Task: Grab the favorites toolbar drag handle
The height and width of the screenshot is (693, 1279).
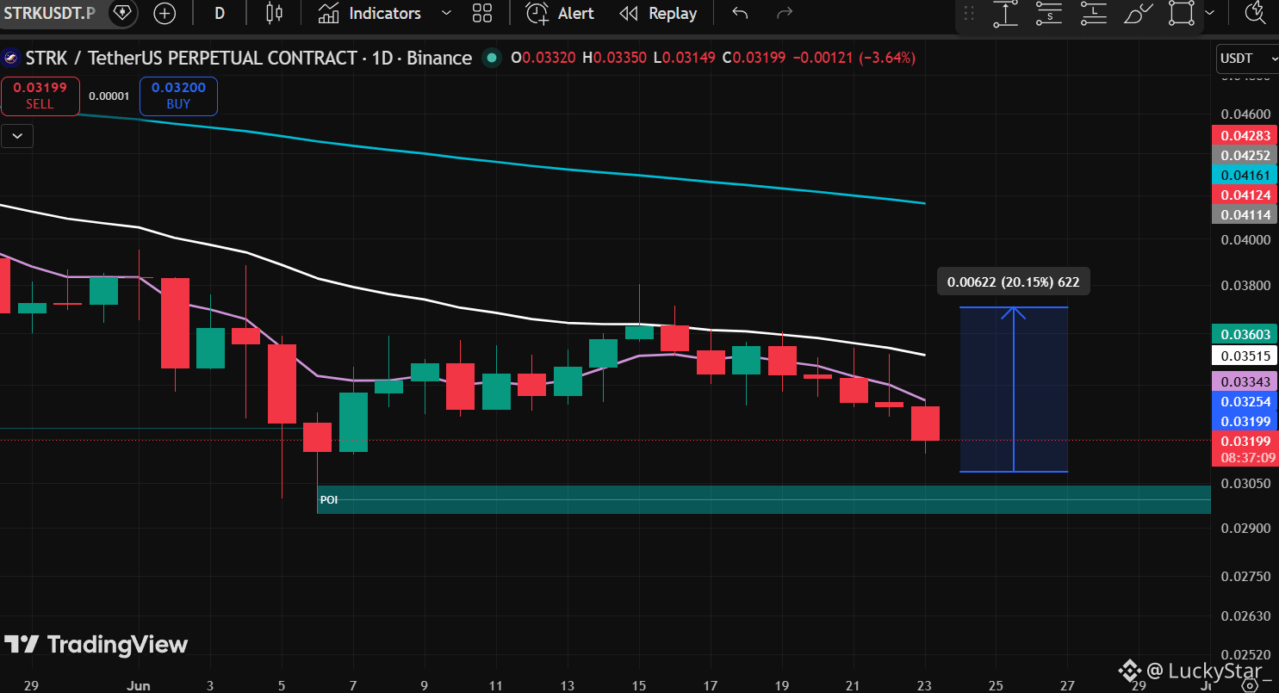Action: 969,13
